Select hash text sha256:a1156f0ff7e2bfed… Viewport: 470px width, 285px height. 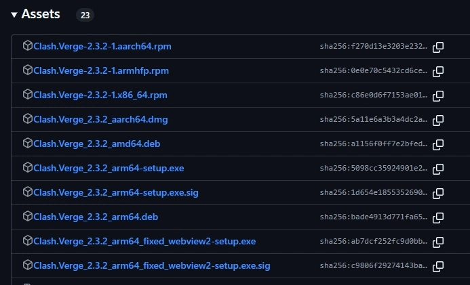[x=374, y=144]
